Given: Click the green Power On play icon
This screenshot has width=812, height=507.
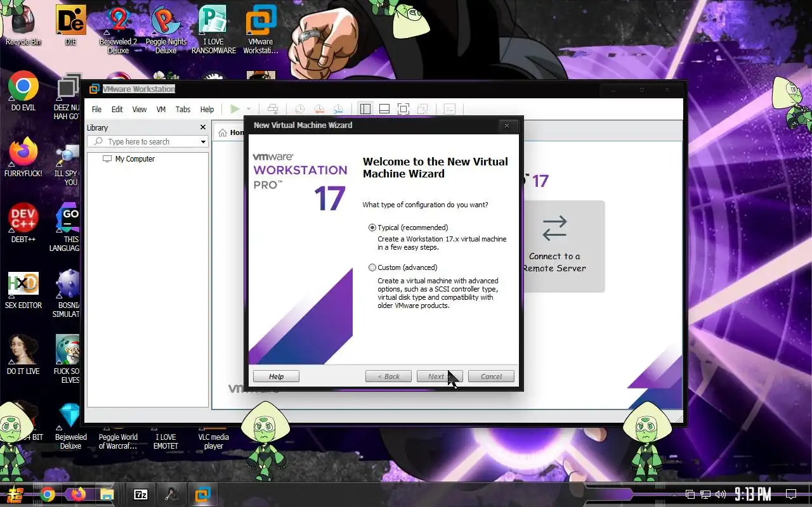Looking at the screenshot, I should 235,109.
